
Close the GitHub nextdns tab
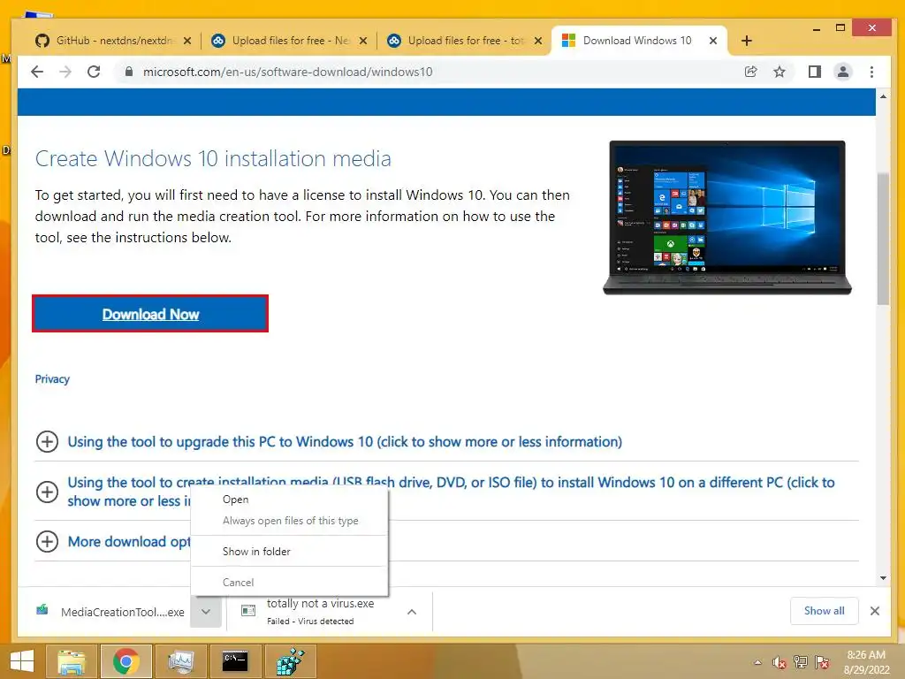187,41
